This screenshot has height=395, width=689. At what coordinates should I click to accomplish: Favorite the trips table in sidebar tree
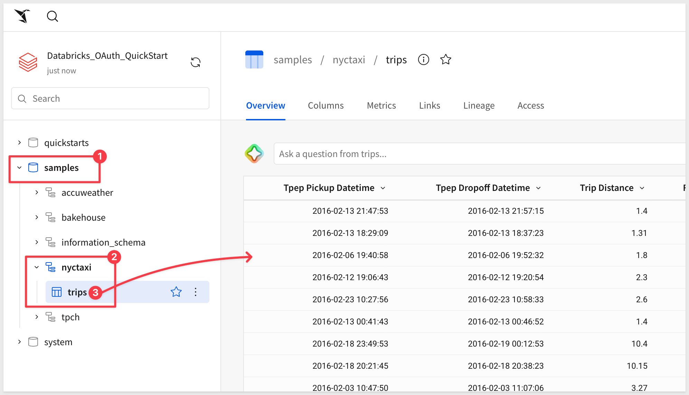point(176,292)
